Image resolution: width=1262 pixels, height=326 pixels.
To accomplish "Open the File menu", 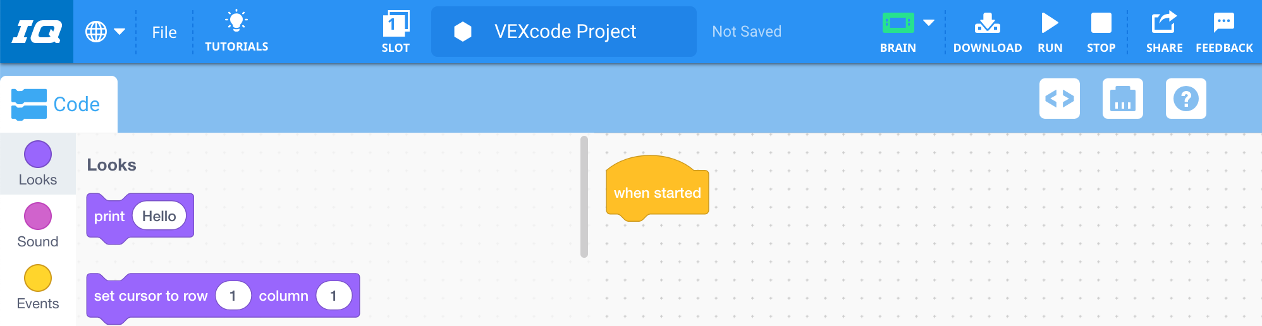I will pos(164,32).
